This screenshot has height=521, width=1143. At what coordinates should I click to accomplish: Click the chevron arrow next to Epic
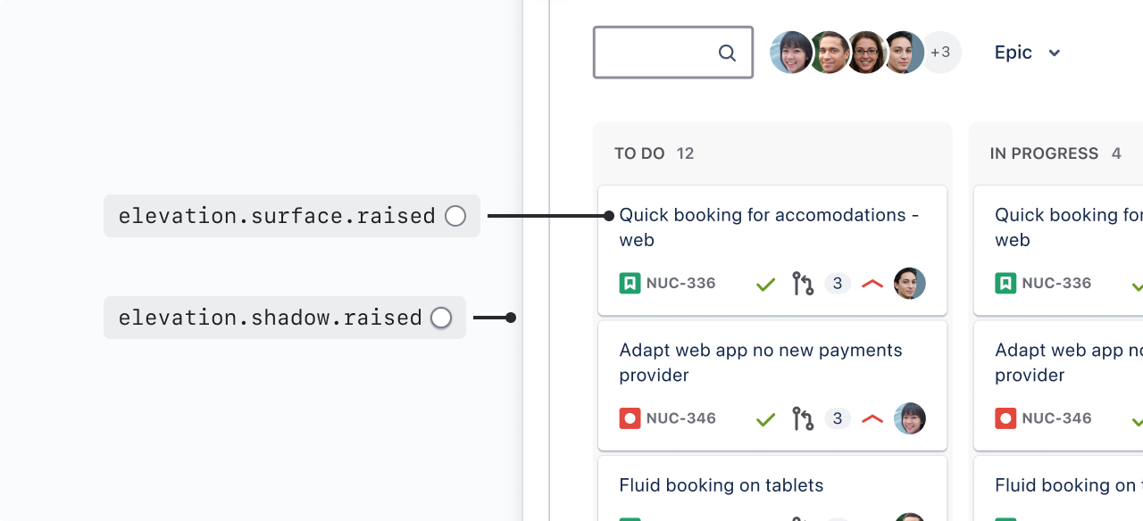click(1054, 54)
